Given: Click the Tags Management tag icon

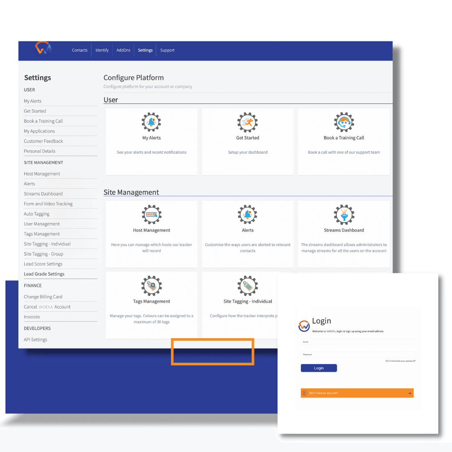Looking at the screenshot, I should pos(152,286).
